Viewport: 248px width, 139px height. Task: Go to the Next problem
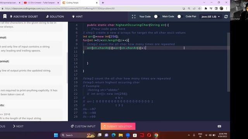(x=18, y=126)
